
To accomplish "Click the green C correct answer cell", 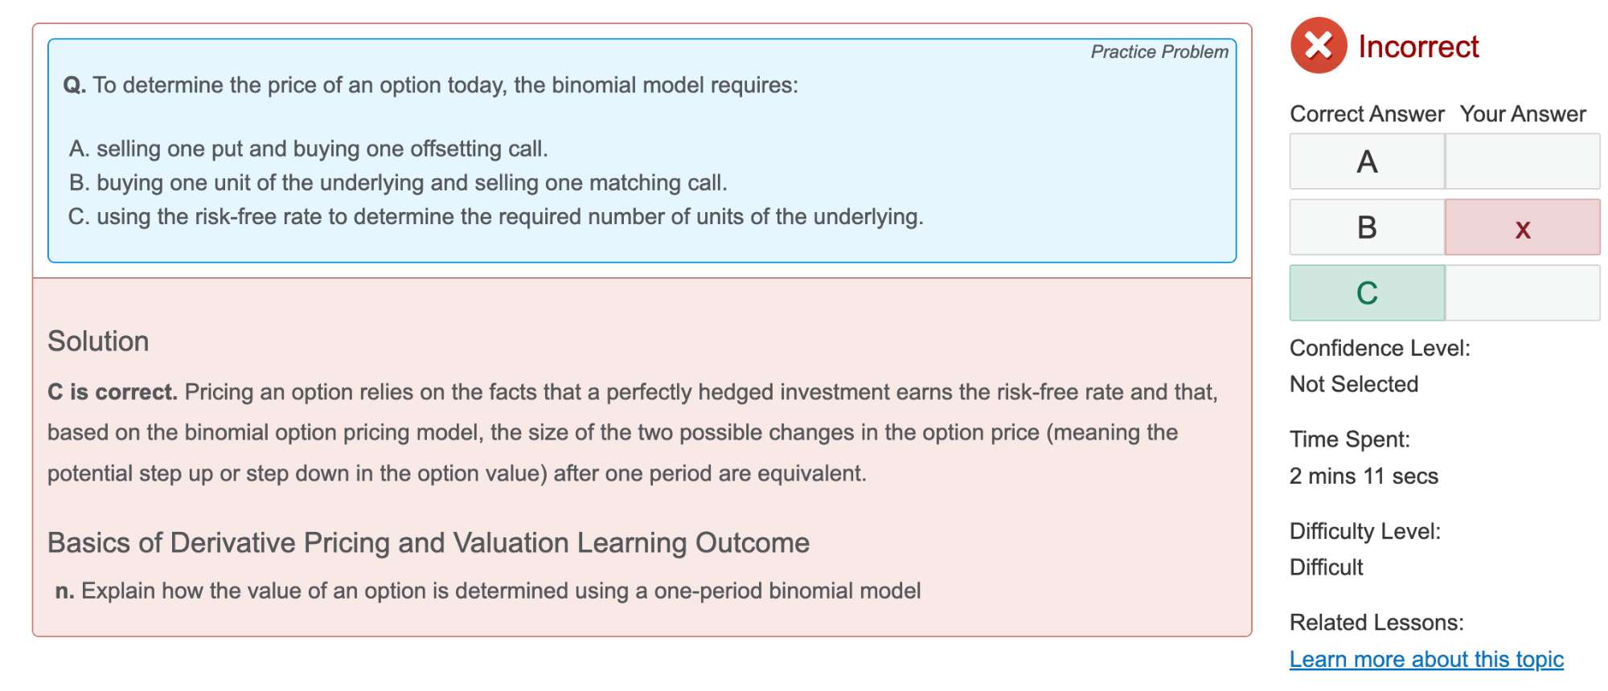I will click(x=1367, y=293).
